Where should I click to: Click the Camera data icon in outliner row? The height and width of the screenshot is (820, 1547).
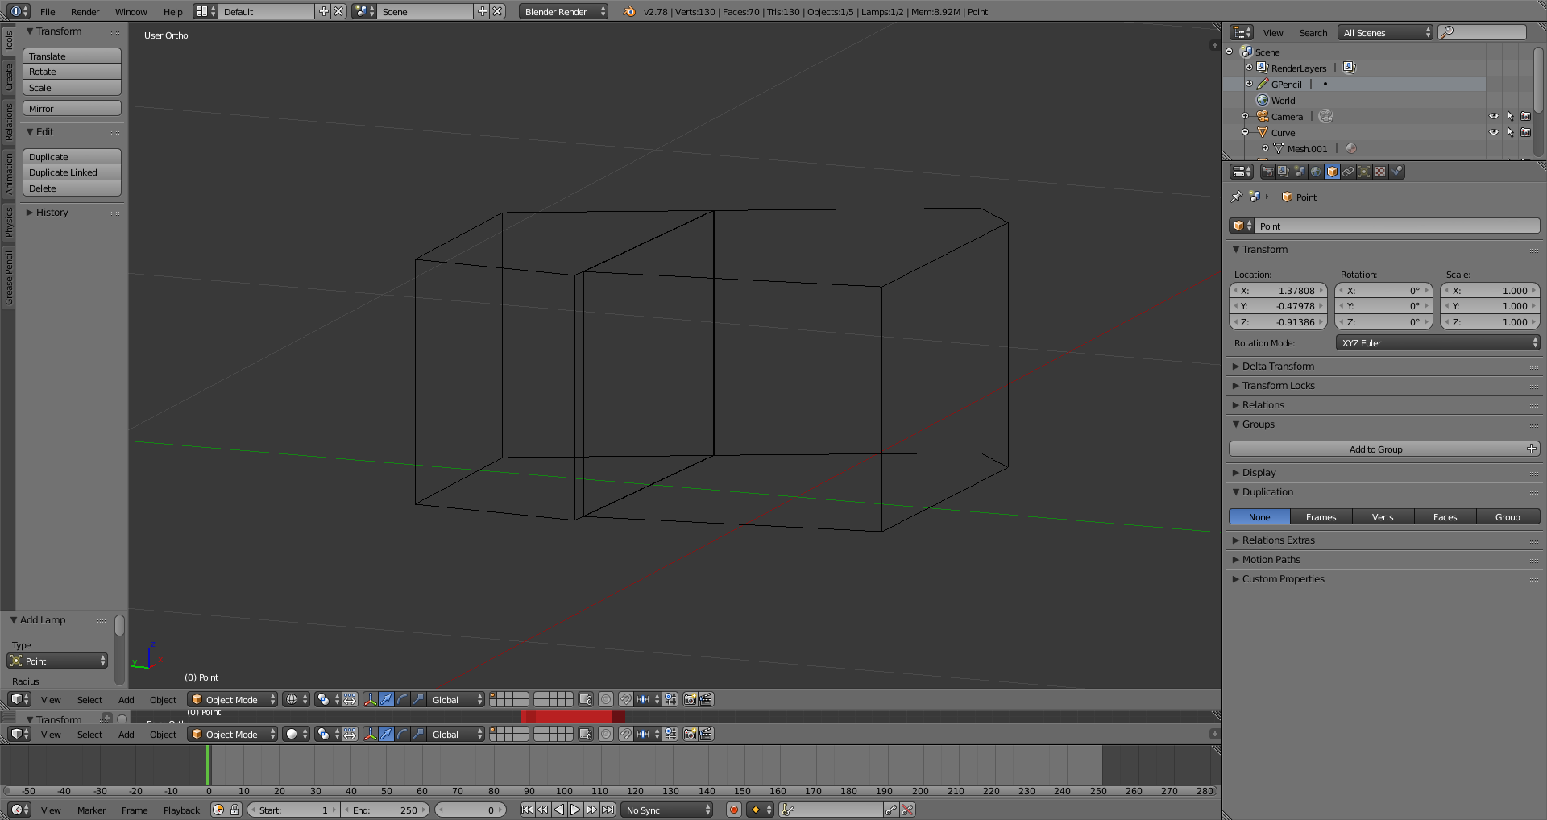1326,116
